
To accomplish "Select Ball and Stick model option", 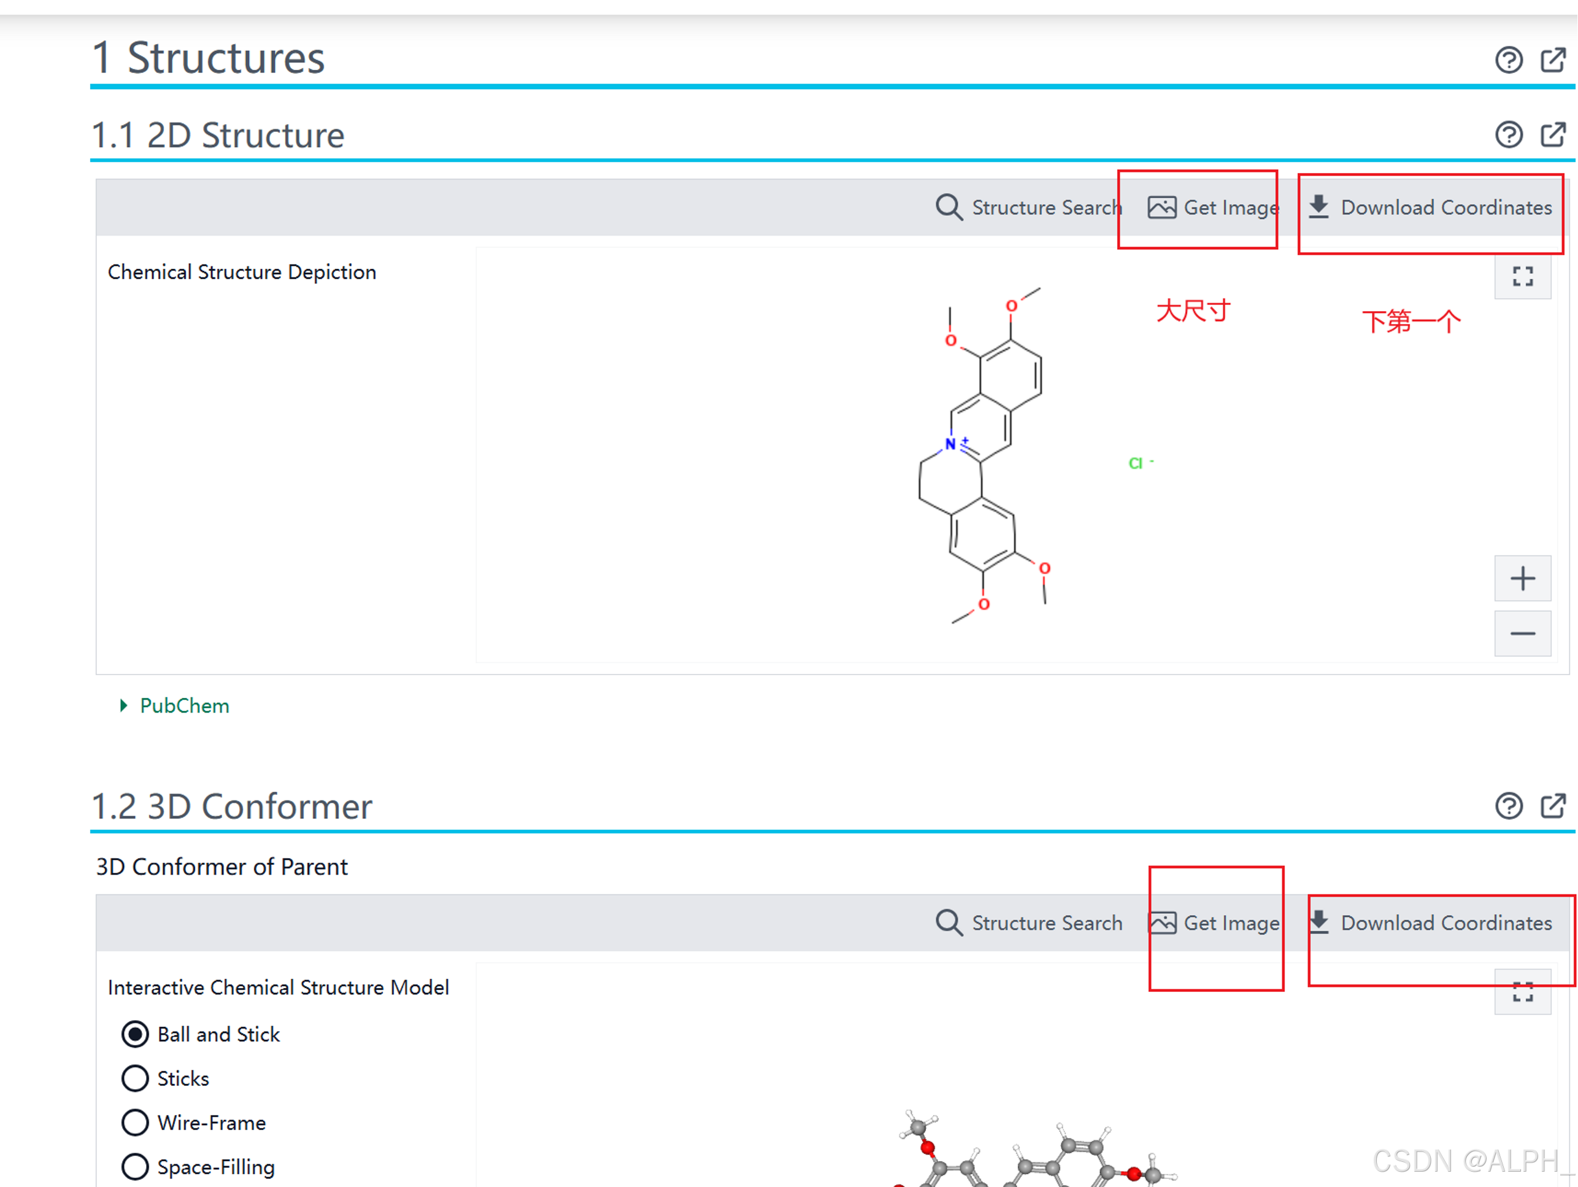I will (x=136, y=1034).
